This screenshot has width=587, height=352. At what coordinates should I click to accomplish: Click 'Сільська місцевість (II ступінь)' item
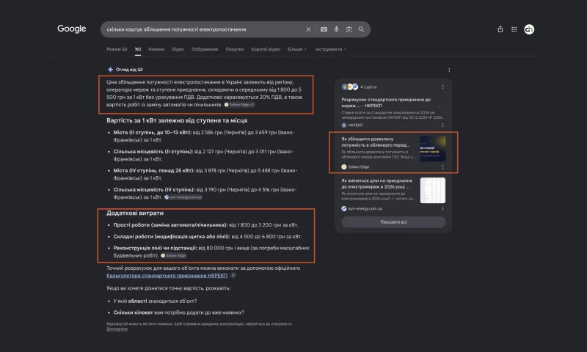click(204, 155)
